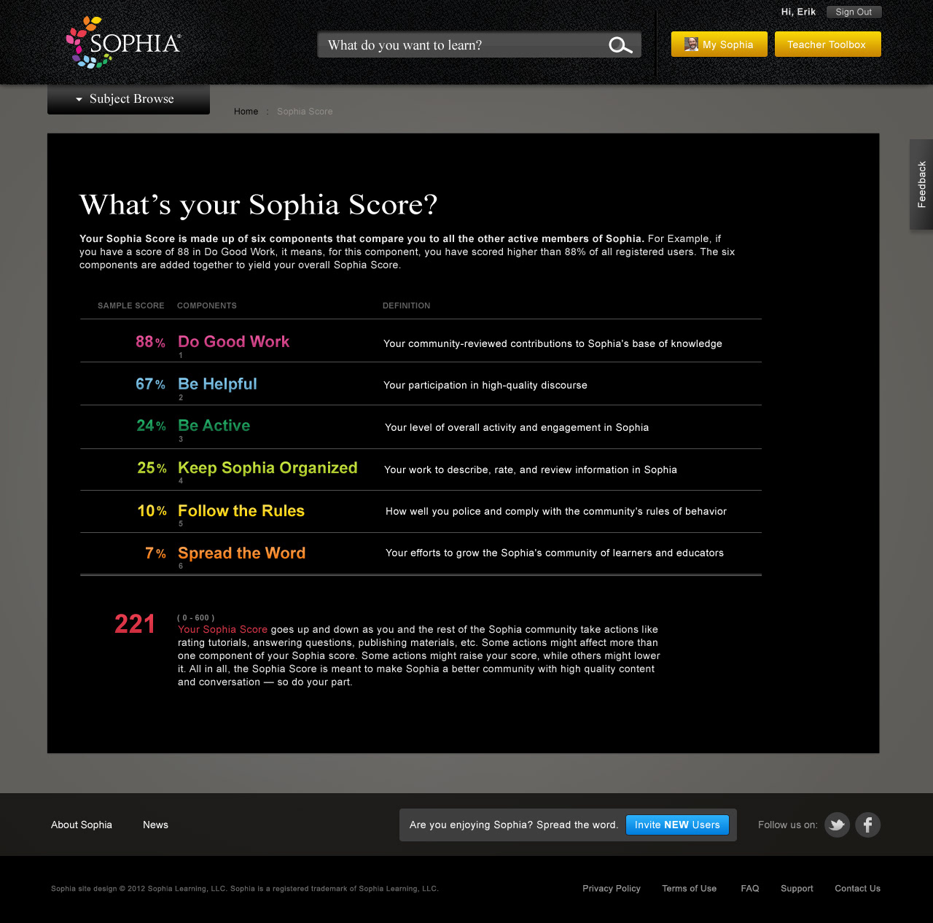Open the Feedback side tab
Screen dimensions: 933x923
[921, 184]
